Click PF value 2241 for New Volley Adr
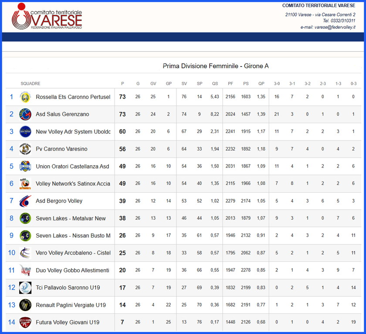 pos(230,131)
